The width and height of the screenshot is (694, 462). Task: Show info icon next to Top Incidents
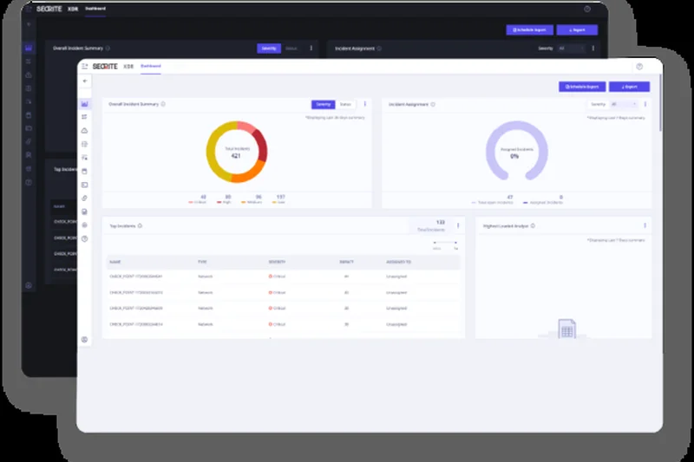point(140,226)
